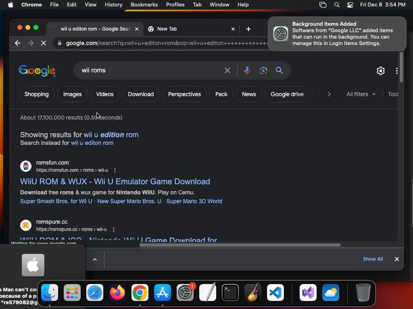
Task: Open Super Mario 3D World sublink
Action: 194,201
